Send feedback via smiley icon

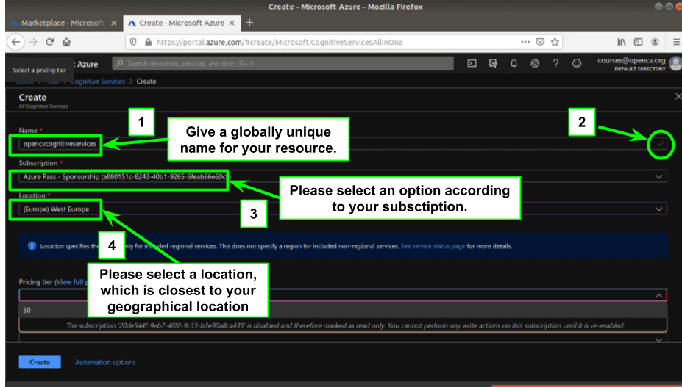point(577,63)
